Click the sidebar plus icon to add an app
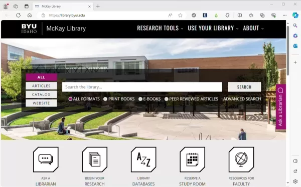The width and height of the screenshot is (301, 187). click(295, 62)
